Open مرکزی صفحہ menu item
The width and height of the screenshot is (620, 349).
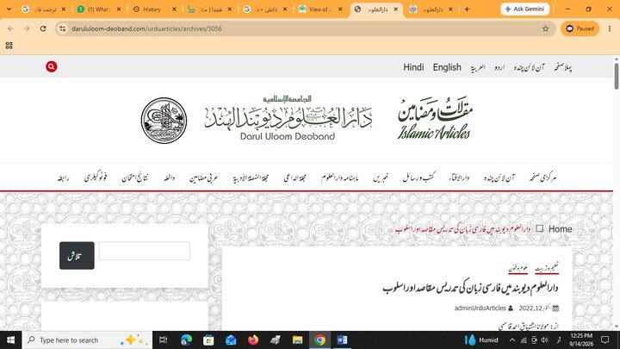542,178
